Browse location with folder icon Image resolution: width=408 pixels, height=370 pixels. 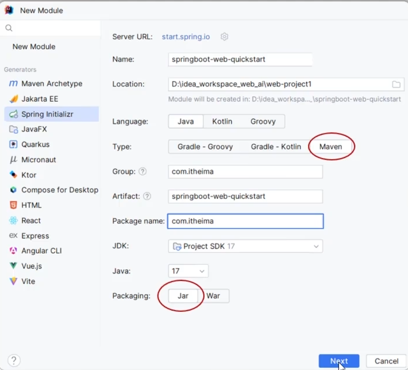(x=396, y=84)
